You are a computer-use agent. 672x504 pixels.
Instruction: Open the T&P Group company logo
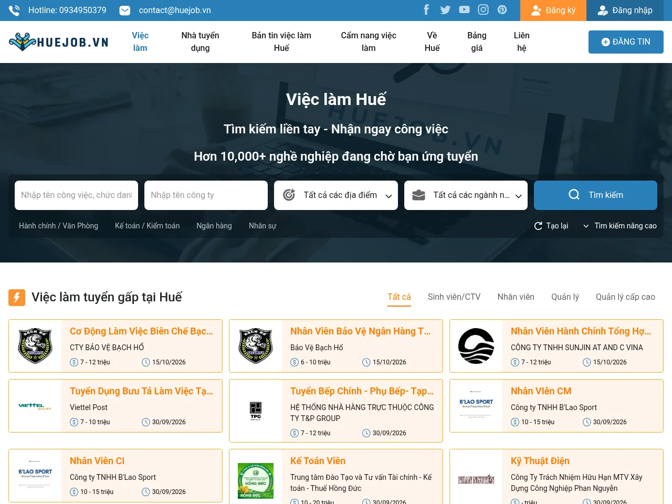(256, 411)
